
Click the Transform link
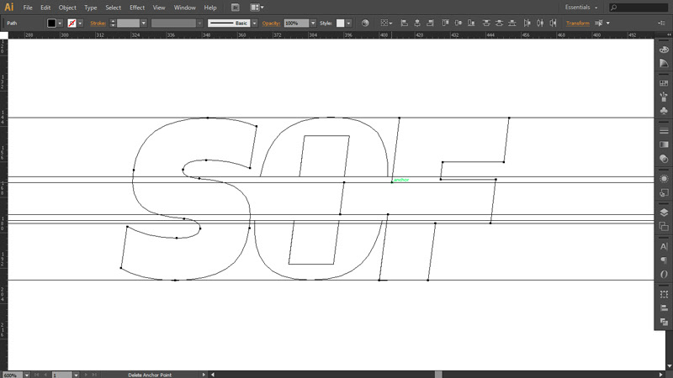pos(577,24)
